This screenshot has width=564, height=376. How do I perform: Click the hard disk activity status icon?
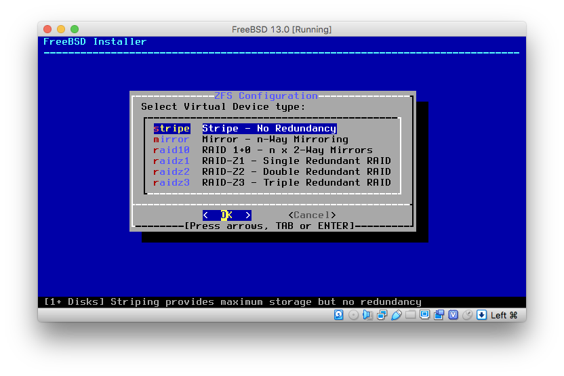tap(339, 315)
